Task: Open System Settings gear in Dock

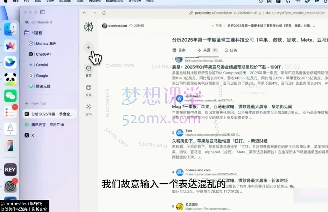Action: [10, 186]
